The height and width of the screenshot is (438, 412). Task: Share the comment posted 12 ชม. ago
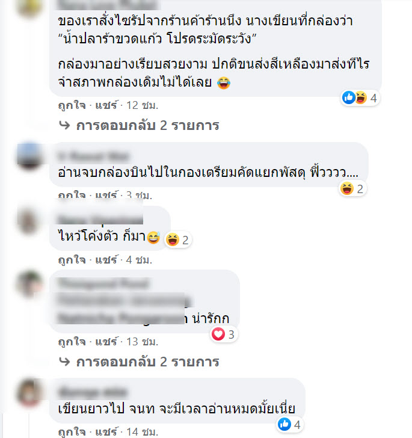[106, 105]
